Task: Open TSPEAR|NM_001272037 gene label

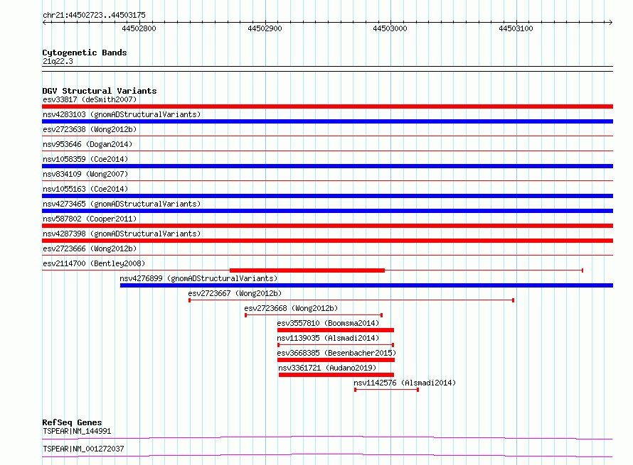Action: click(x=83, y=449)
